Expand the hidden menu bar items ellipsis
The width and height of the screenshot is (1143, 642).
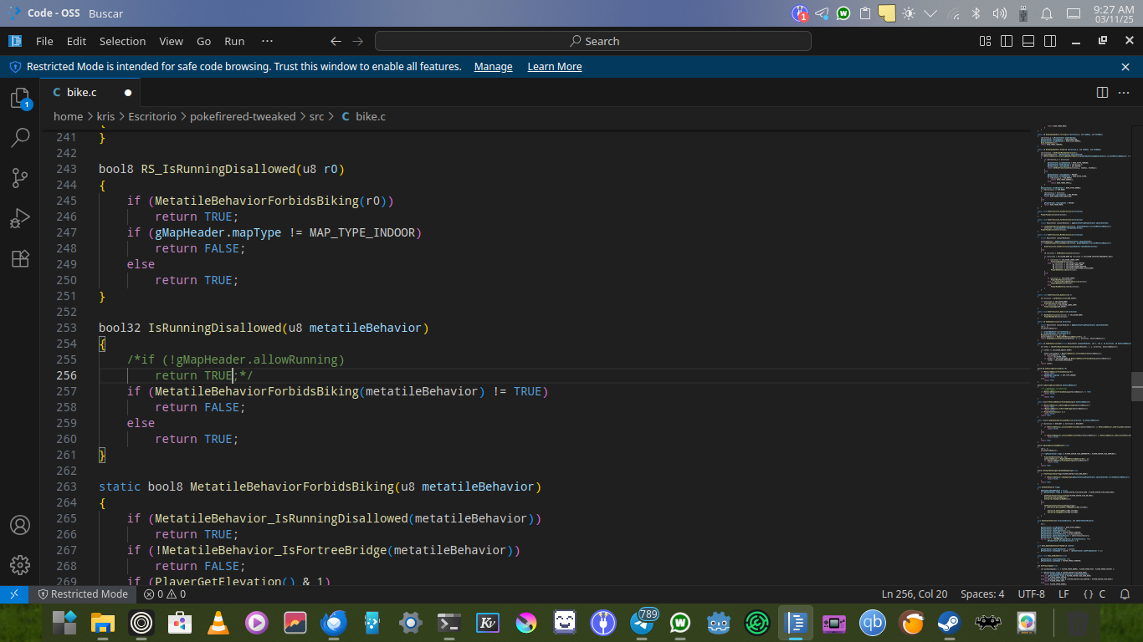pyautogui.click(x=267, y=41)
